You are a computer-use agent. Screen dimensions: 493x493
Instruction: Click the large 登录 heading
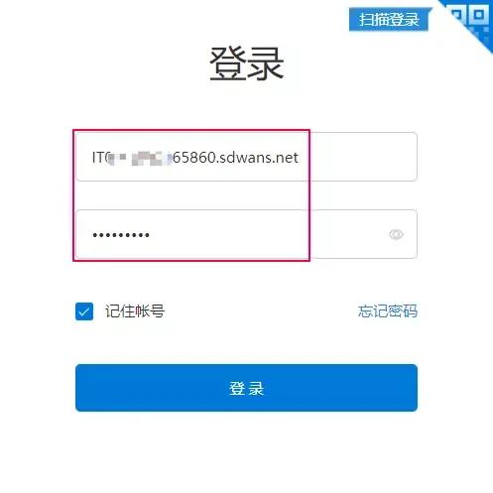(x=247, y=63)
